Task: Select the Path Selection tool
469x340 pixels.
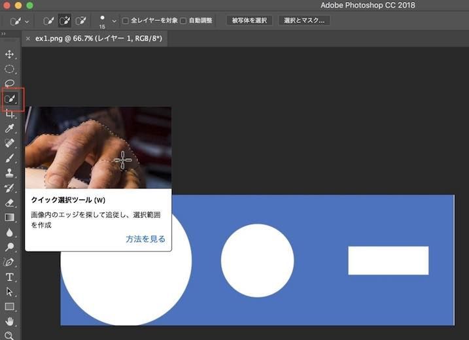Action: 9,292
